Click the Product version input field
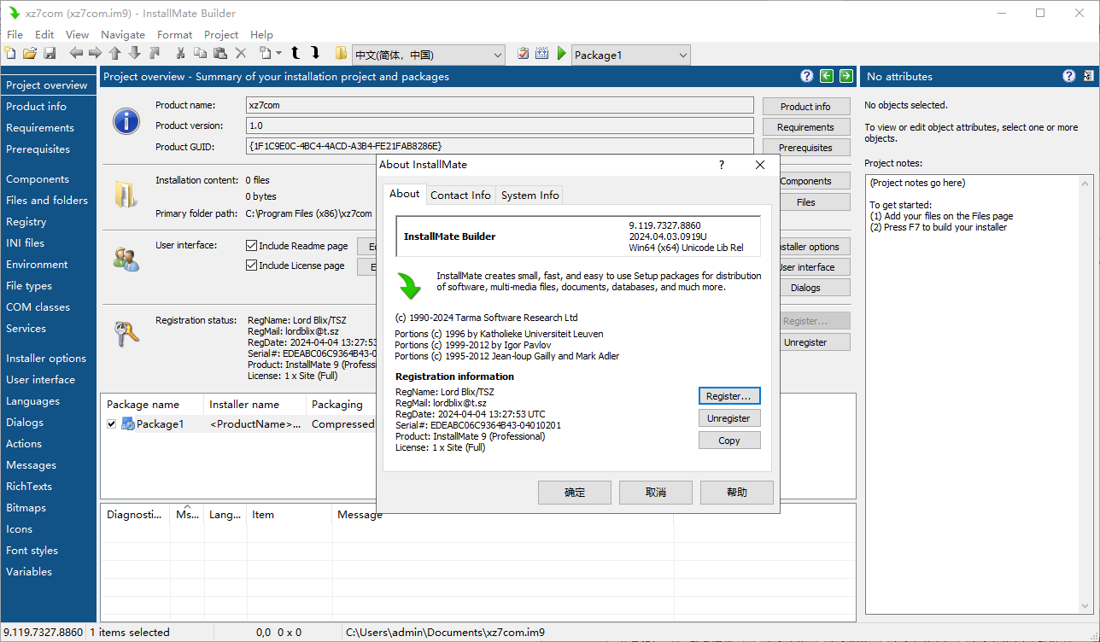Image resolution: width=1100 pixels, height=642 pixels. coord(500,125)
